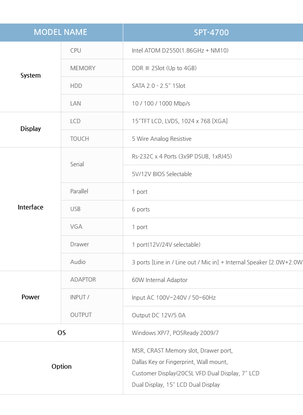Select the MEMORY row label
This screenshot has width=303, height=415.
pyautogui.click(x=83, y=68)
